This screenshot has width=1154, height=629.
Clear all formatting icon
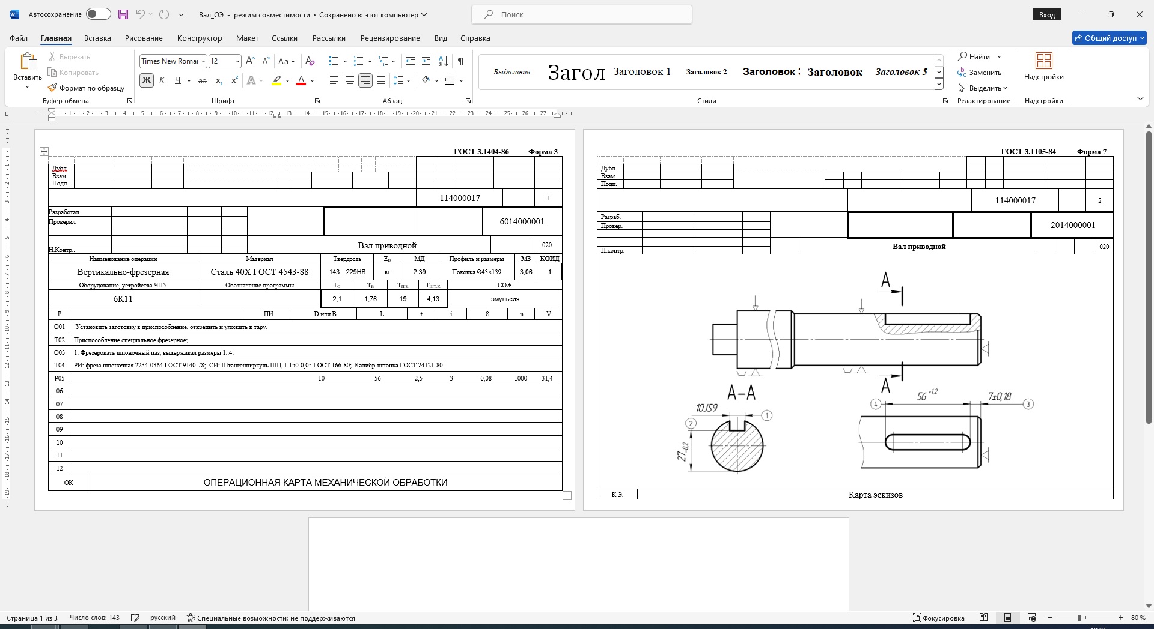(x=310, y=61)
